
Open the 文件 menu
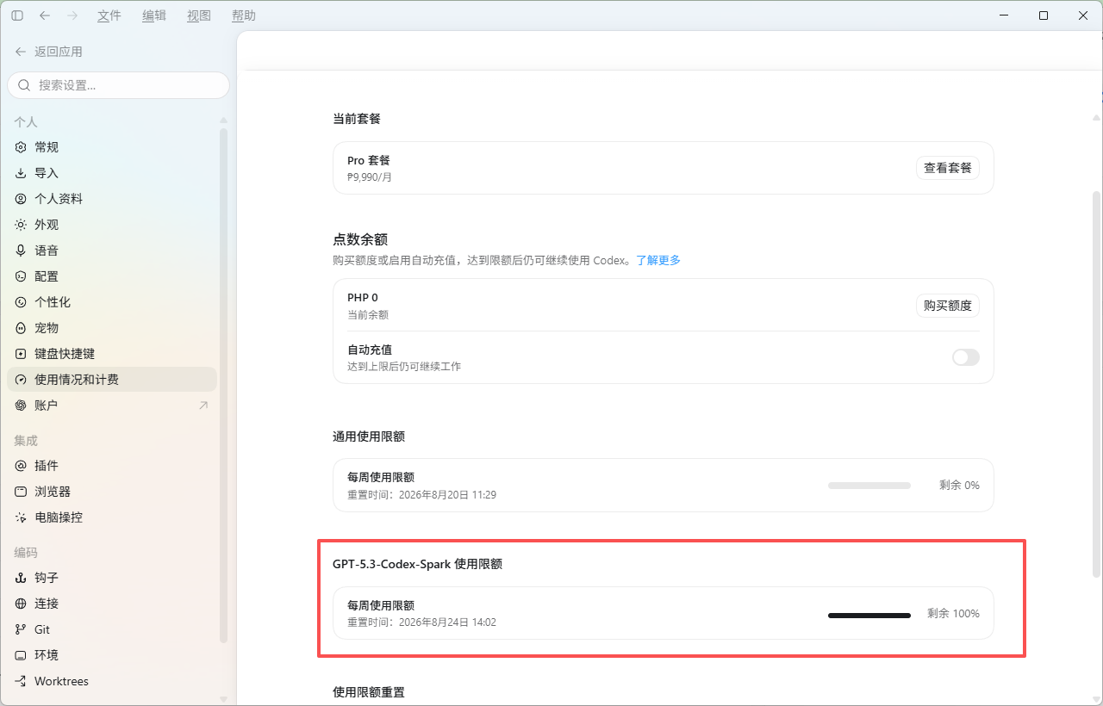click(109, 15)
